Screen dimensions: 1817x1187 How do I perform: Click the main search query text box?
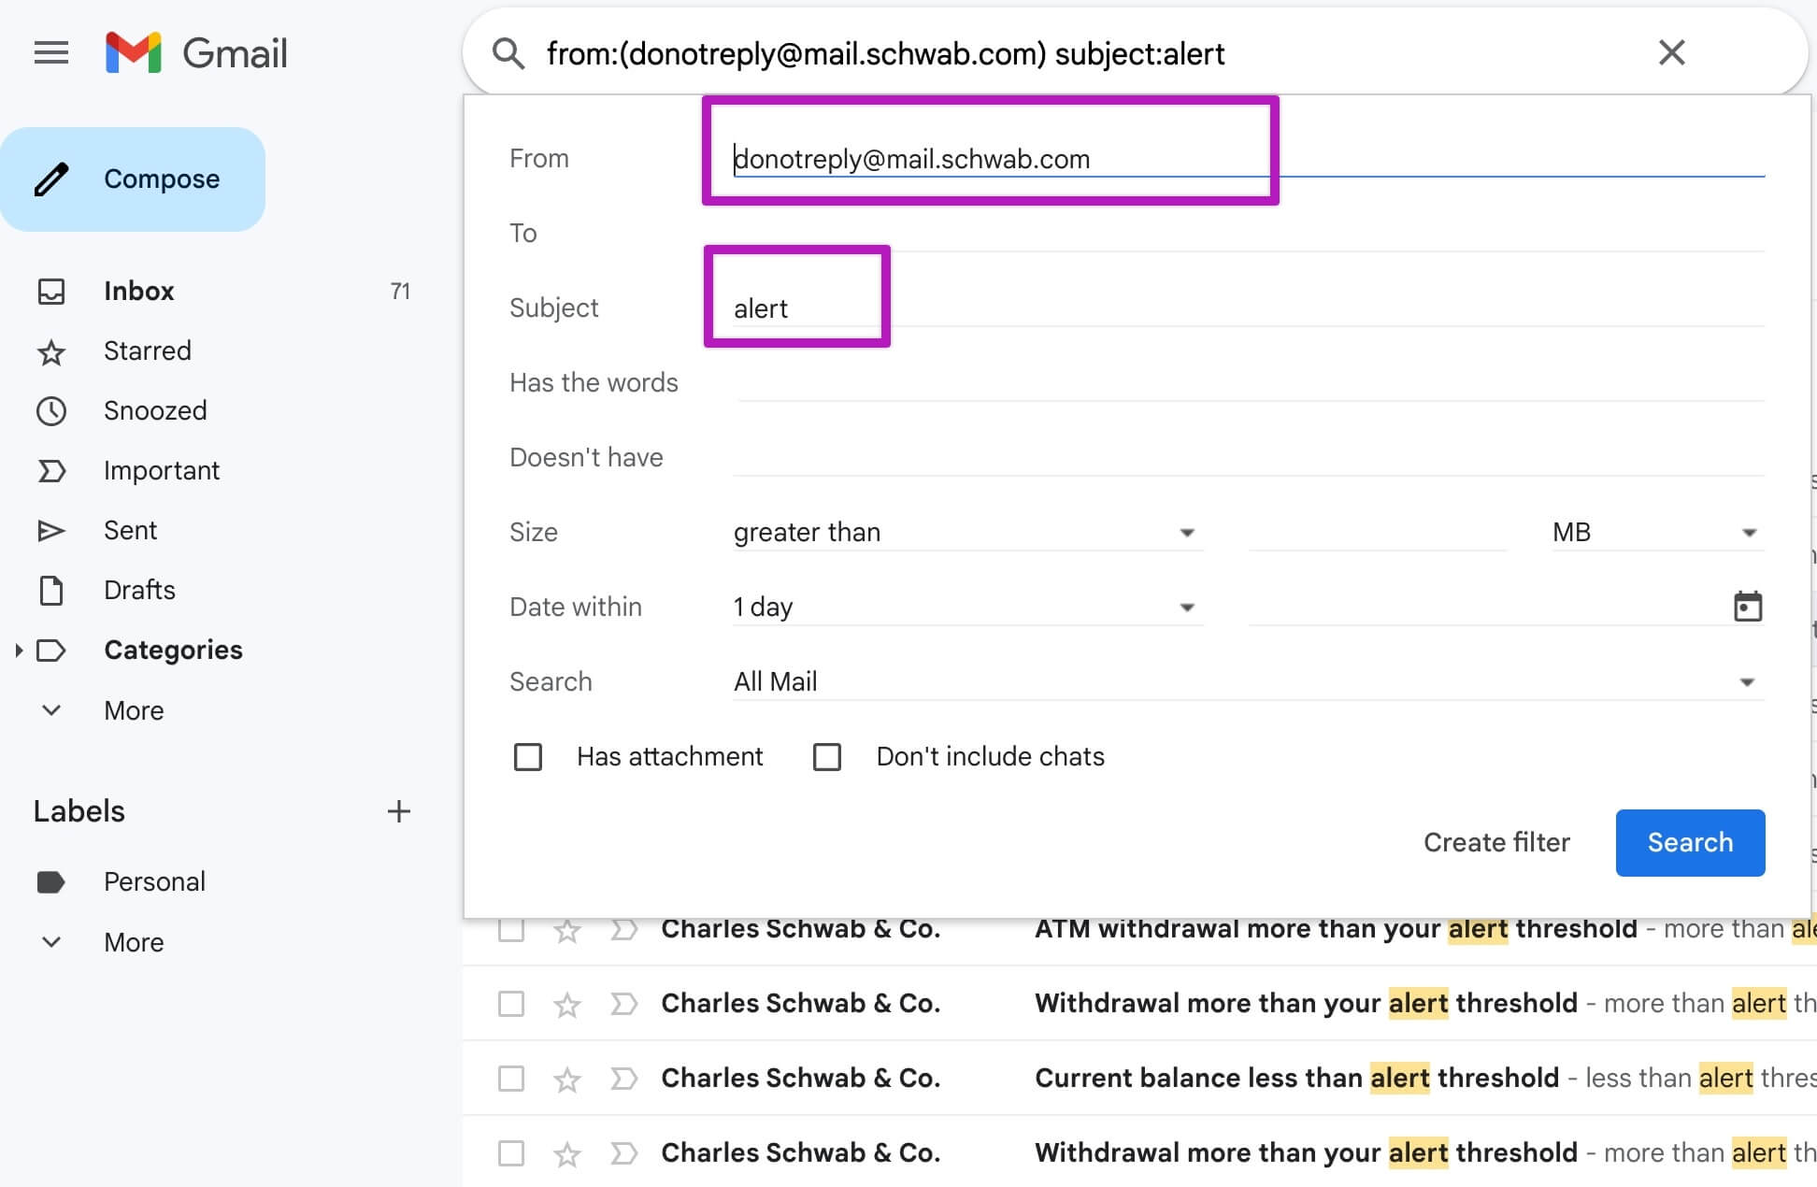[x=1084, y=53]
